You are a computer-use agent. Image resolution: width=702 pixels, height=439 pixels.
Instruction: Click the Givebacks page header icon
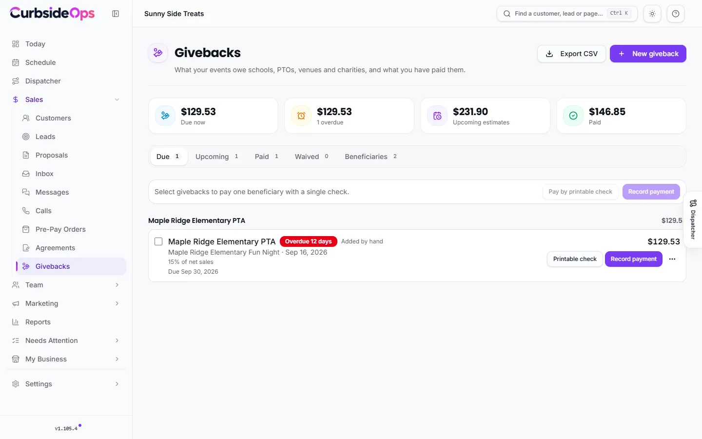click(158, 53)
